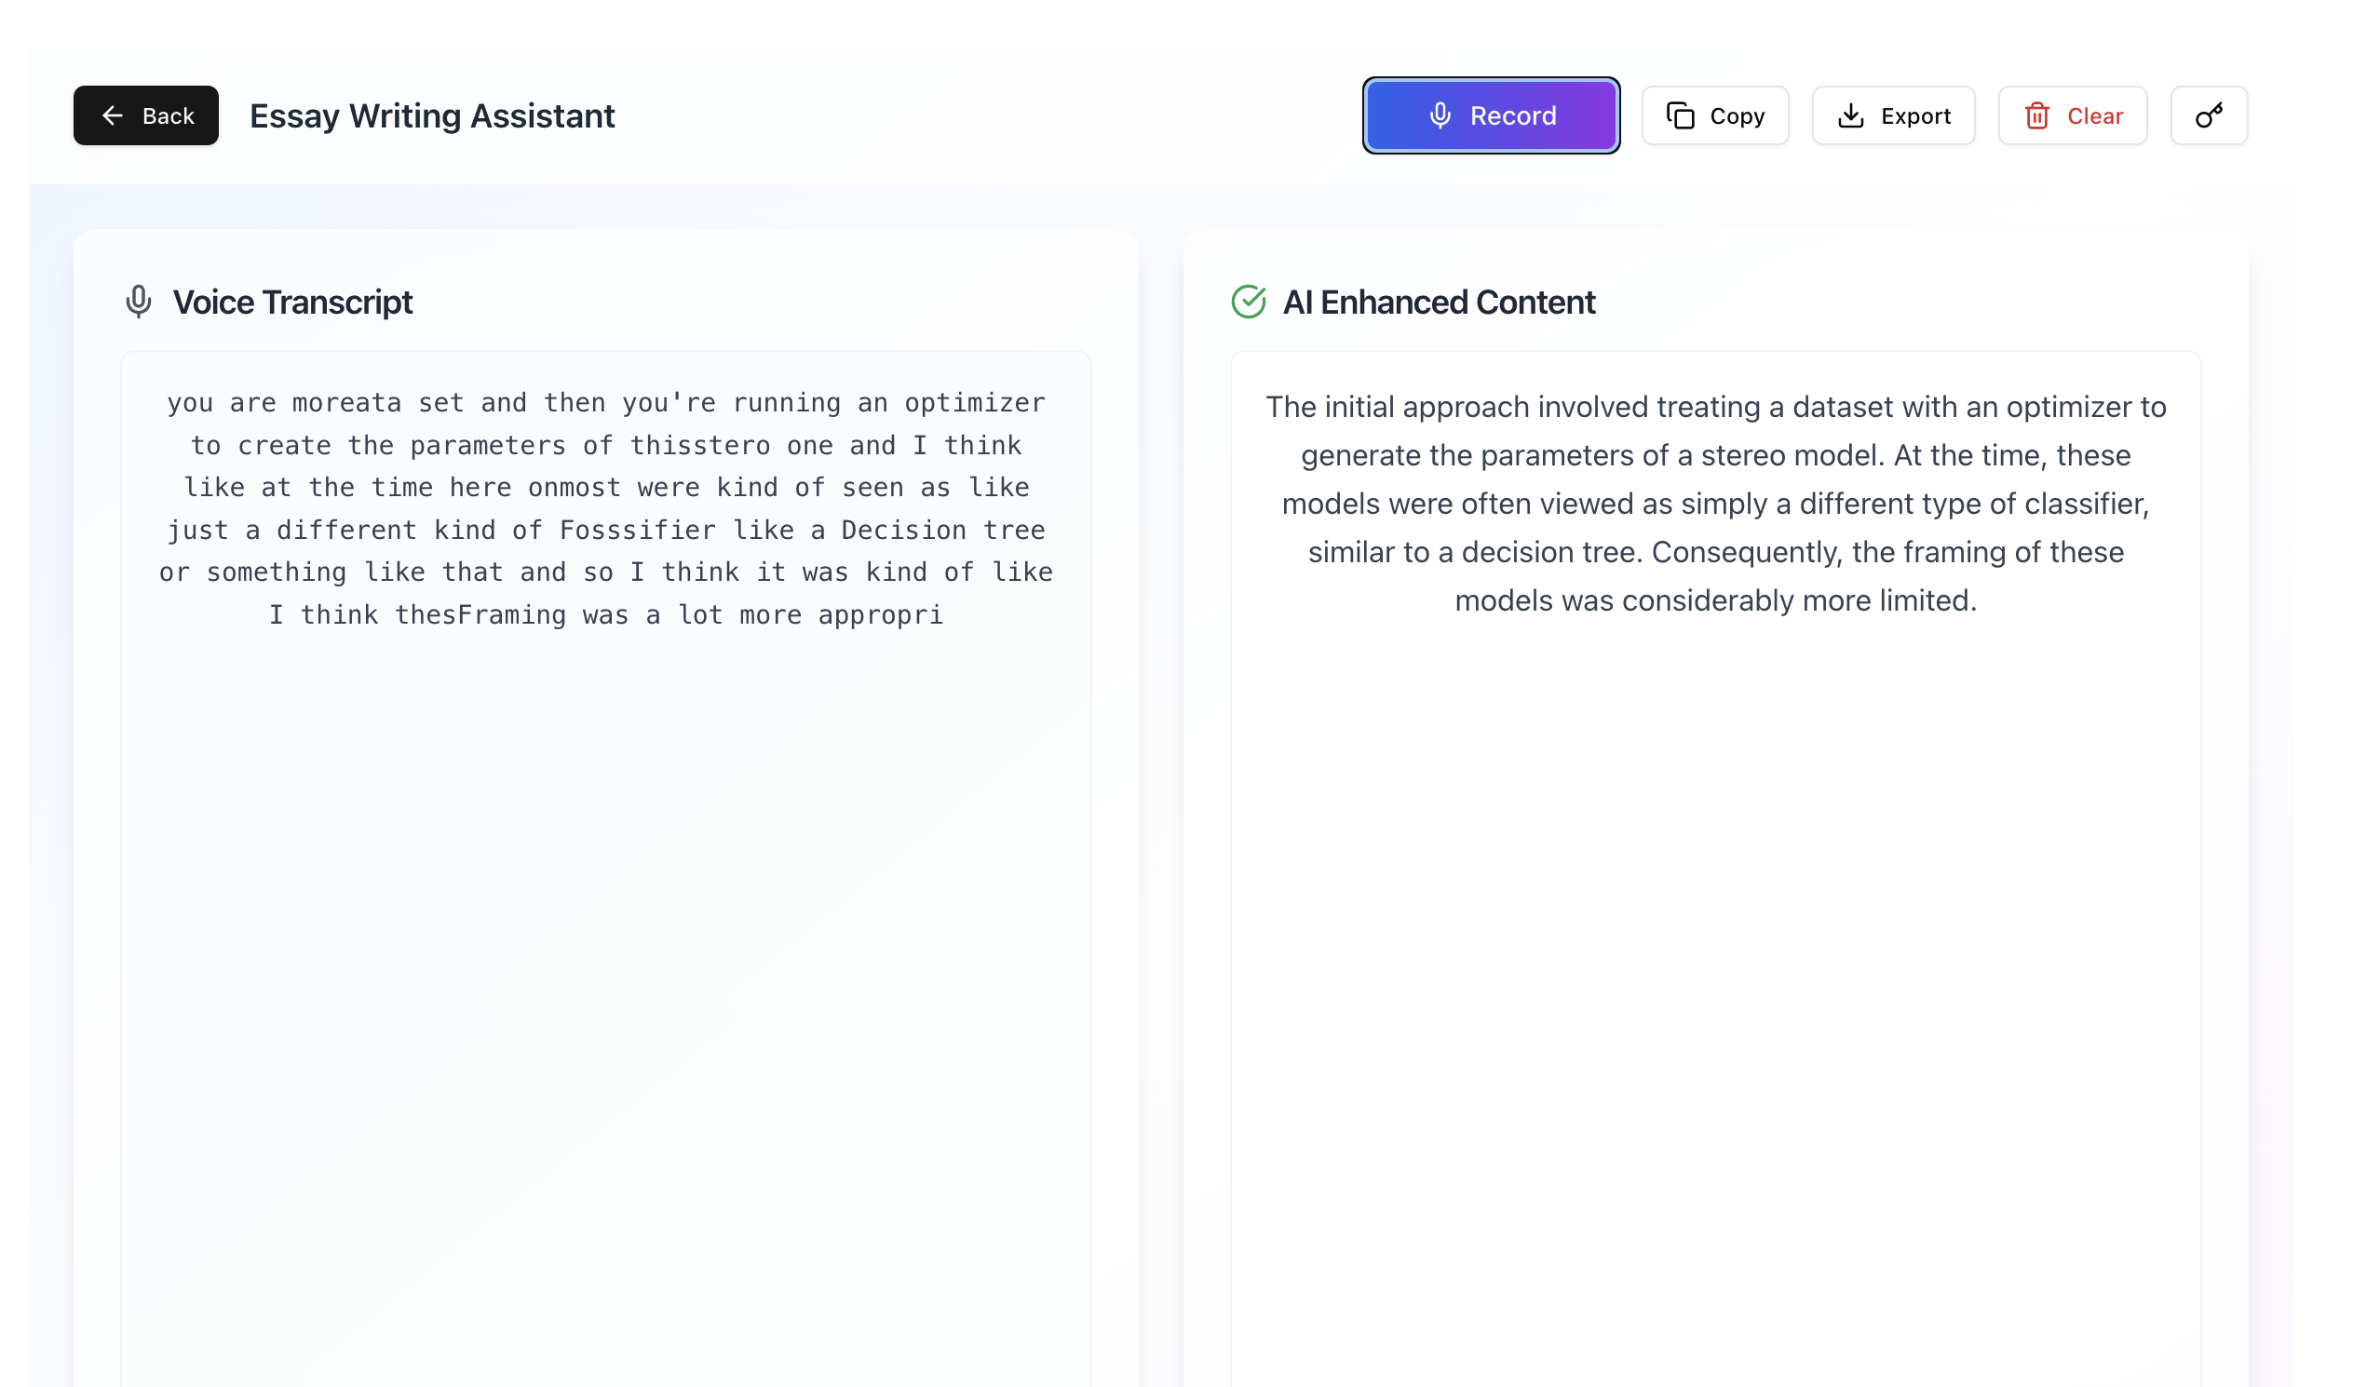Click the copy icon on Copy button

[1680, 115]
